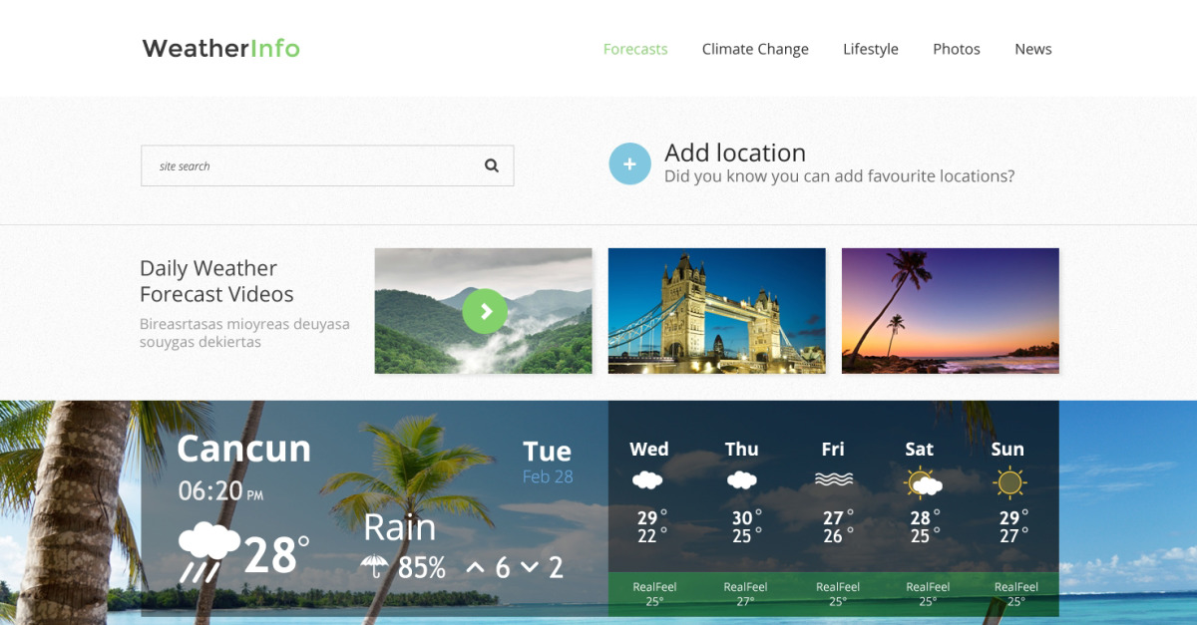Click the magnifying glass search icon
This screenshot has width=1197, height=625.
(491, 166)
